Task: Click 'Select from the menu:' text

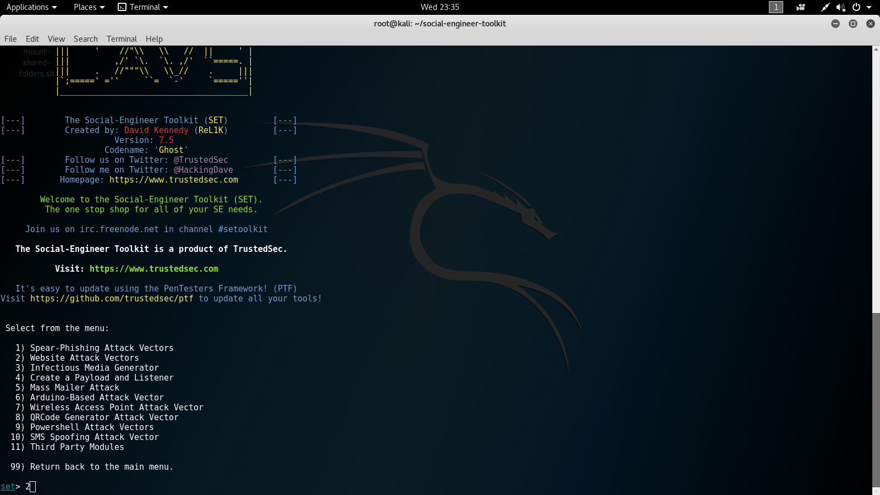Action: 57,328
